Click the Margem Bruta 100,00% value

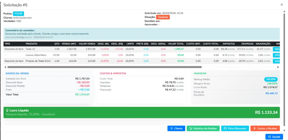tap(272, 83)
